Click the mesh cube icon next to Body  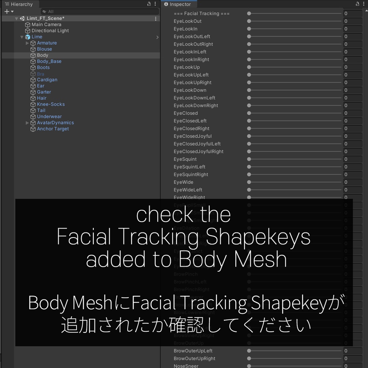(33, 55)
